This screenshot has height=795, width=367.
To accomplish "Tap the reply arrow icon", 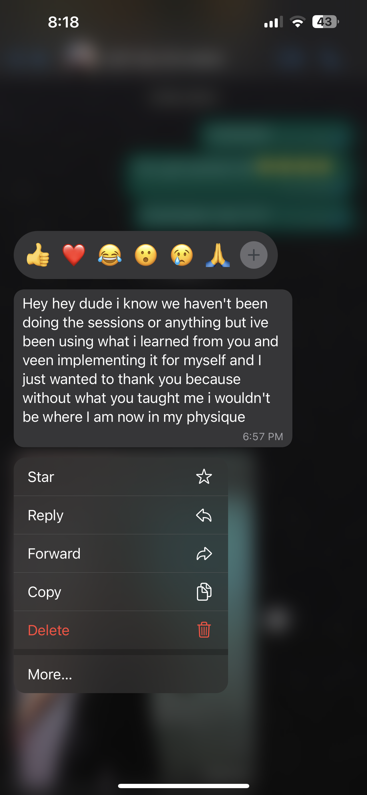I will click(x=204, y=515).
